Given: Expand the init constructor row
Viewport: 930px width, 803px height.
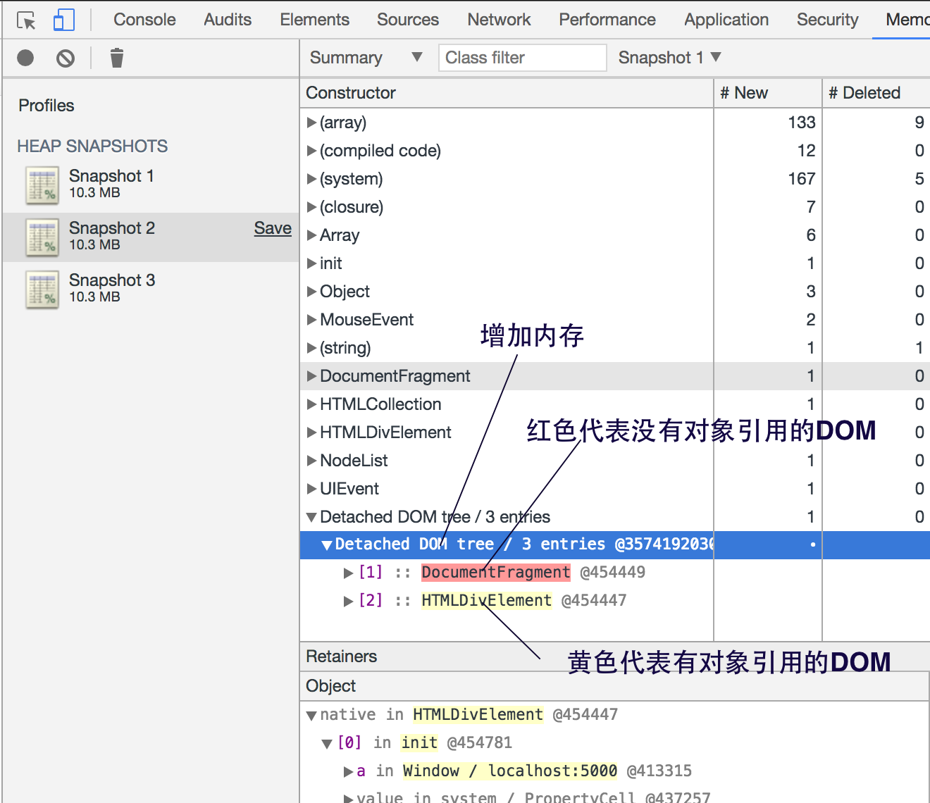Looking at the screenshot, I should tap(311, 263).
